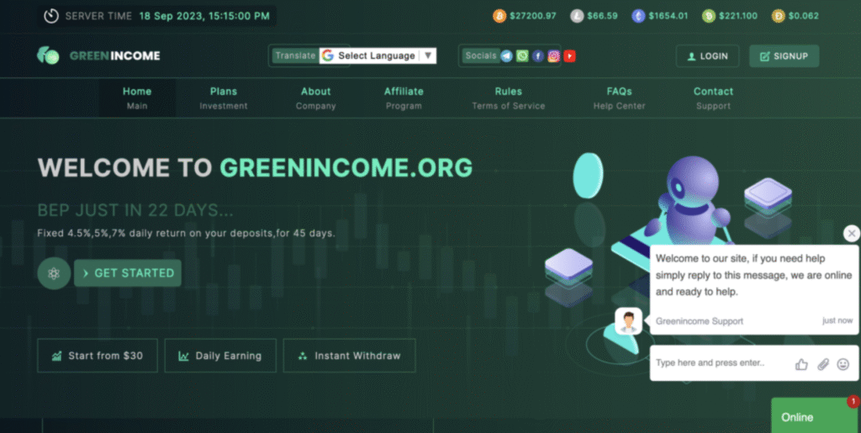Click the LOGIN button
The image size is (861, 433).
coord(708,56)
